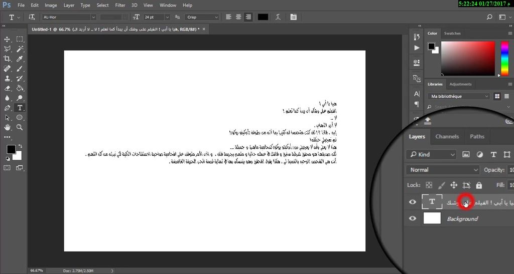The image size is (514, 274).
Task: Click the text color swatch in options bar
Action: pyautogui.click(x=263, y=17)
